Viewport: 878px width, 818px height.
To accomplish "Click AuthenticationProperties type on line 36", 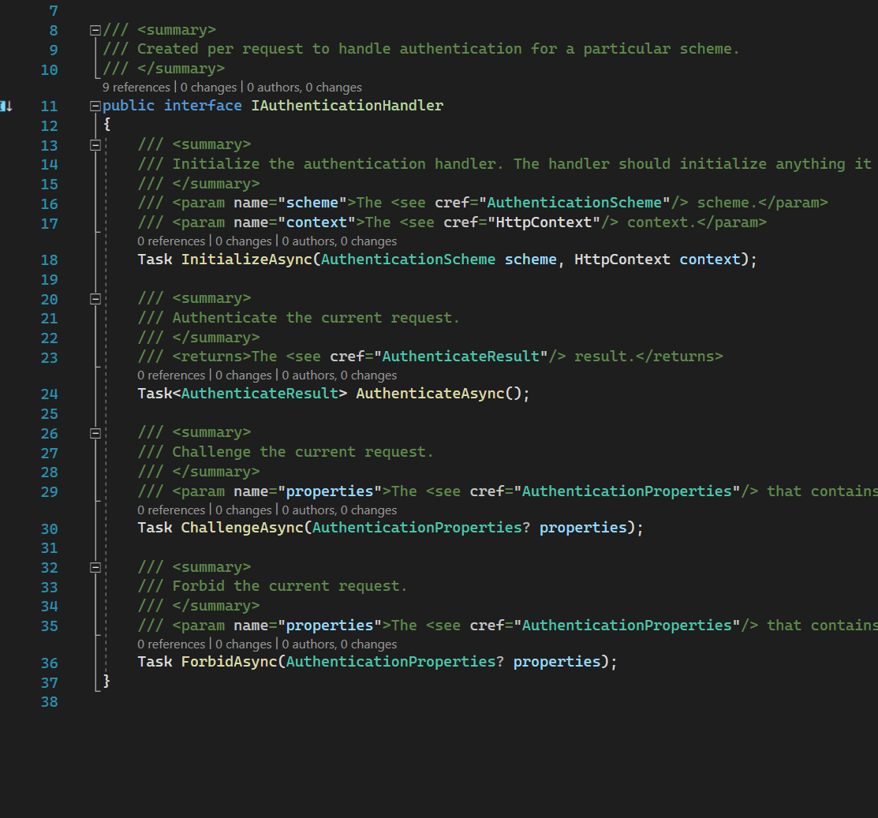I will pyautogui.click(x=390, y=663).
